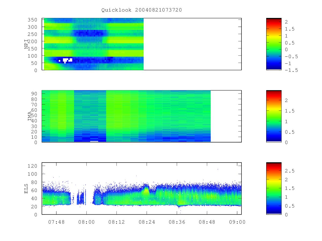
Task: Click the 07:48 time axis label
Action: [56, 222]
